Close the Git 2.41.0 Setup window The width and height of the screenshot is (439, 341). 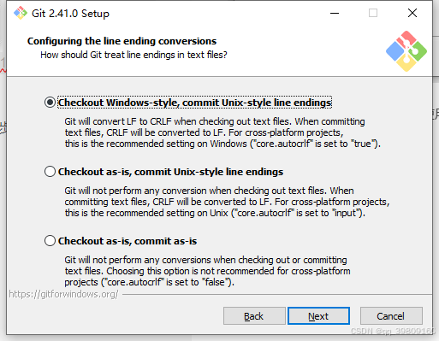(x=412, y=13)
